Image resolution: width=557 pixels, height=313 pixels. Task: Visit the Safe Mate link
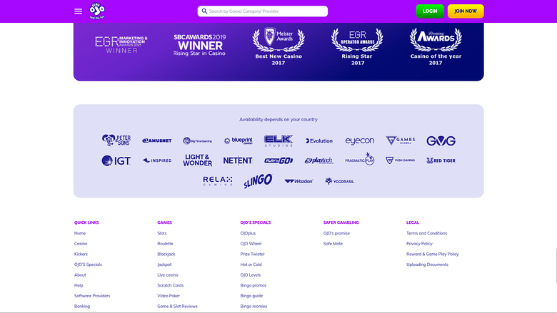click(333, 244)
